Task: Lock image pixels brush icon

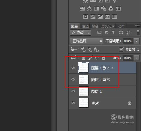Action: (90, 58)
